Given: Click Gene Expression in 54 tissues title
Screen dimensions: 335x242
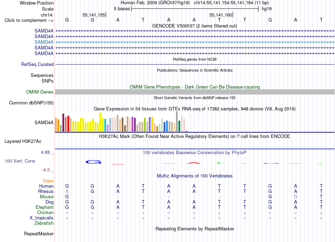Looking at the screenshot, I should point(195,109).
